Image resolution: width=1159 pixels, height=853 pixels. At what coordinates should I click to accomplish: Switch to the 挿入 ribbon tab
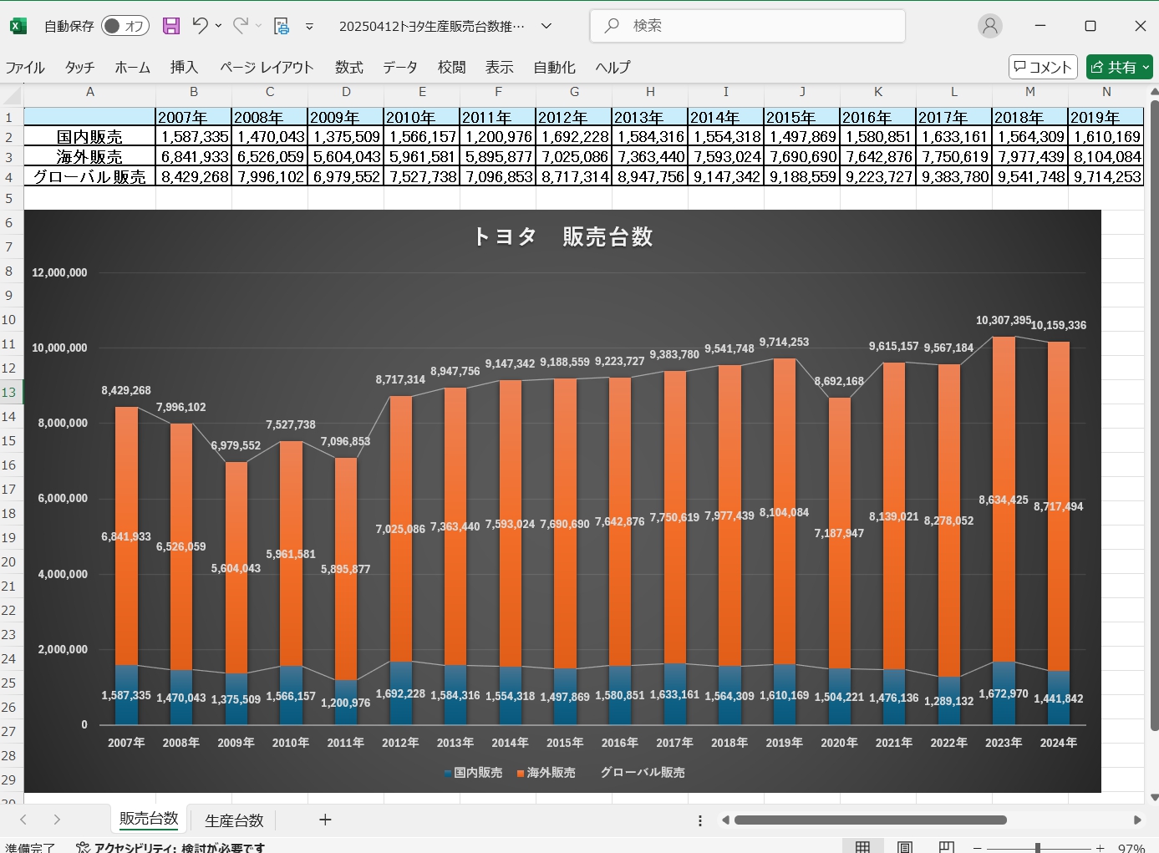pos(185,68)
